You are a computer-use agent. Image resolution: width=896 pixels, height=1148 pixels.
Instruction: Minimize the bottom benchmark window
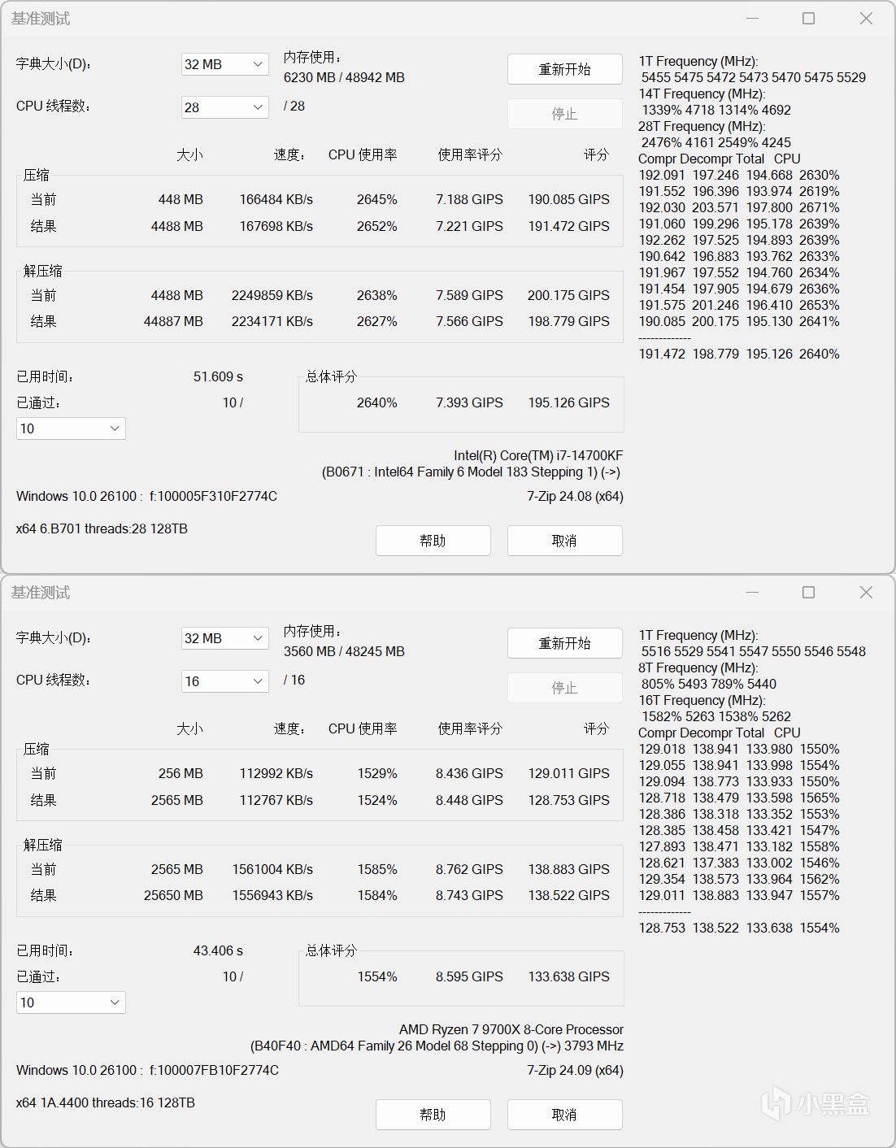[x=752, y=592]
